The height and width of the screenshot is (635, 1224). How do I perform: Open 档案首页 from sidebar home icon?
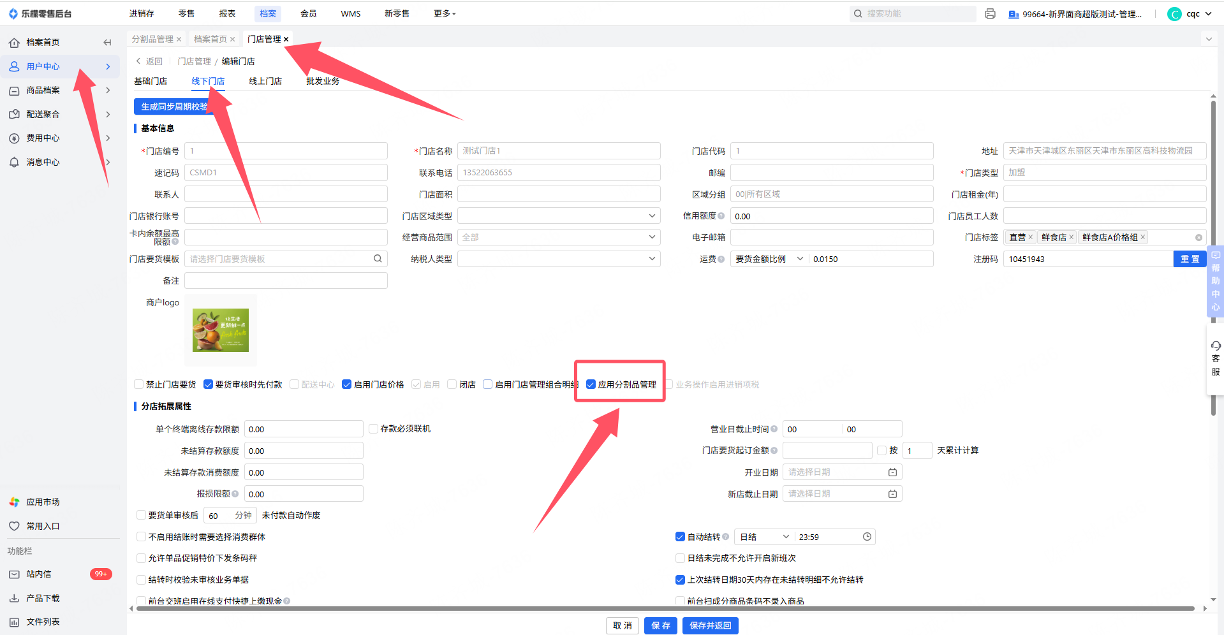[x=14, y=43]
